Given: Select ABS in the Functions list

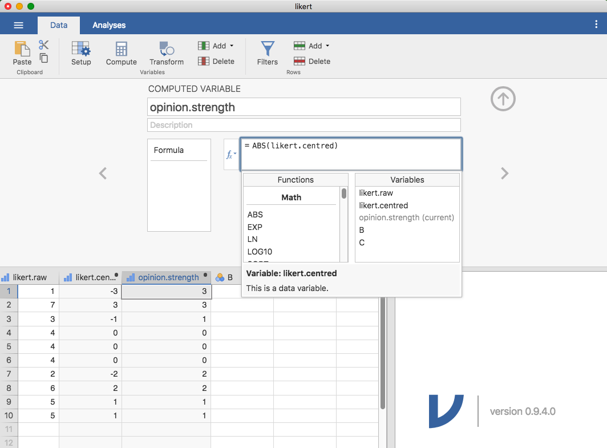Looking at the screenshot, I should click(255, 215).
